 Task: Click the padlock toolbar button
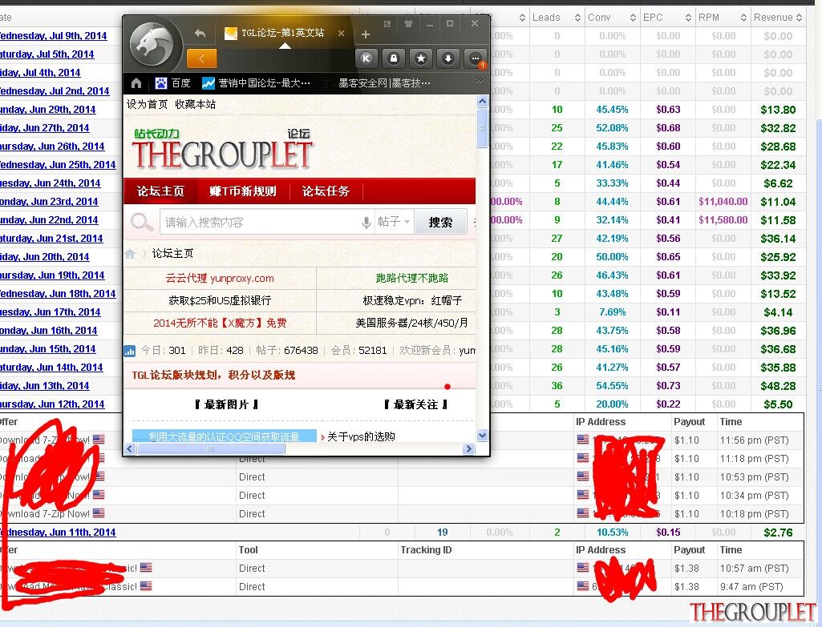(394, 58)
